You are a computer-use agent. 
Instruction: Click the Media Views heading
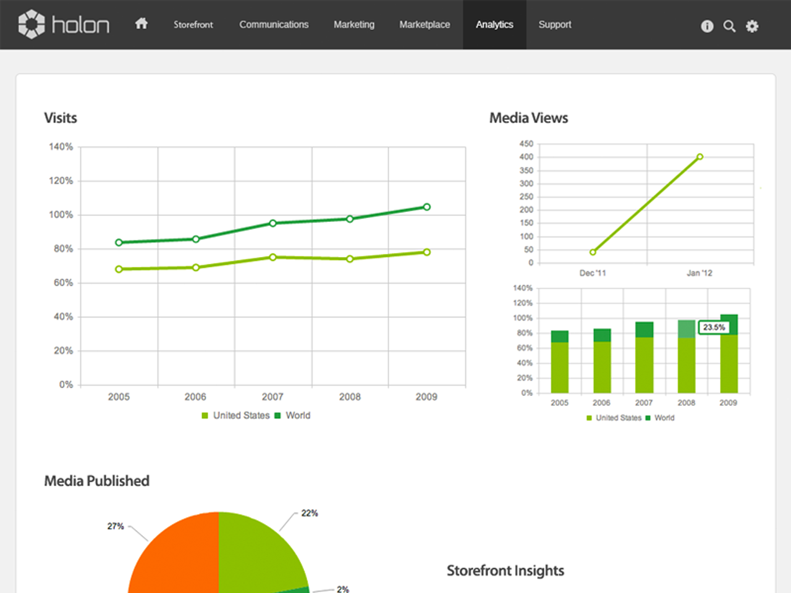(x=529, y=118)
